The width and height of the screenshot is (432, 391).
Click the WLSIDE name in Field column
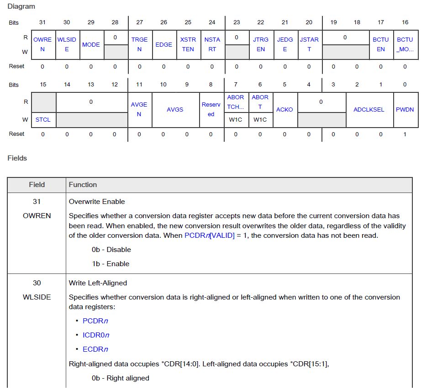point(37,297)
